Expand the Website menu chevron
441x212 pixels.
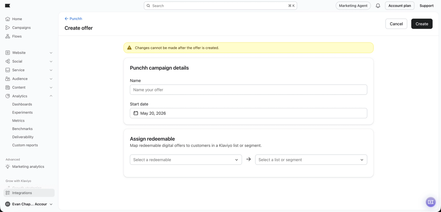tap(51, 53)
